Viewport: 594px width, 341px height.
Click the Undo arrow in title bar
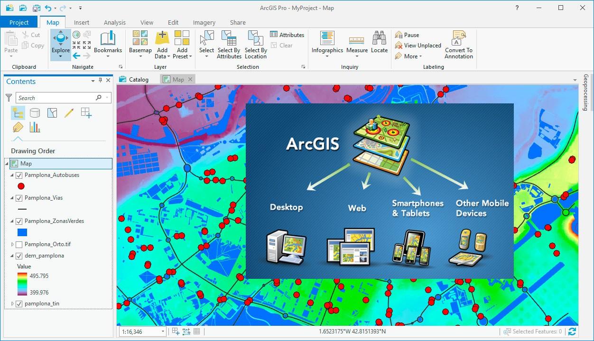point(48,8)
